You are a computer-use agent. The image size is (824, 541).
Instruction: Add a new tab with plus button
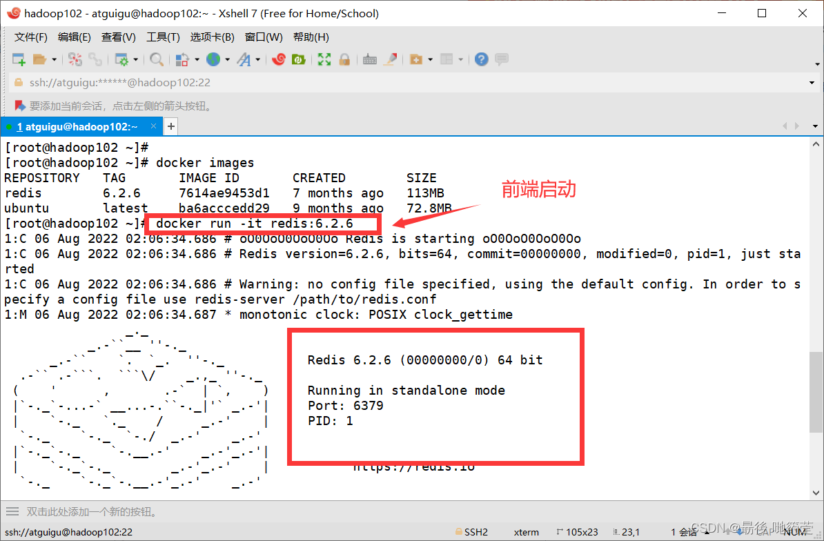pyautogui.click(x=170, y=126)
